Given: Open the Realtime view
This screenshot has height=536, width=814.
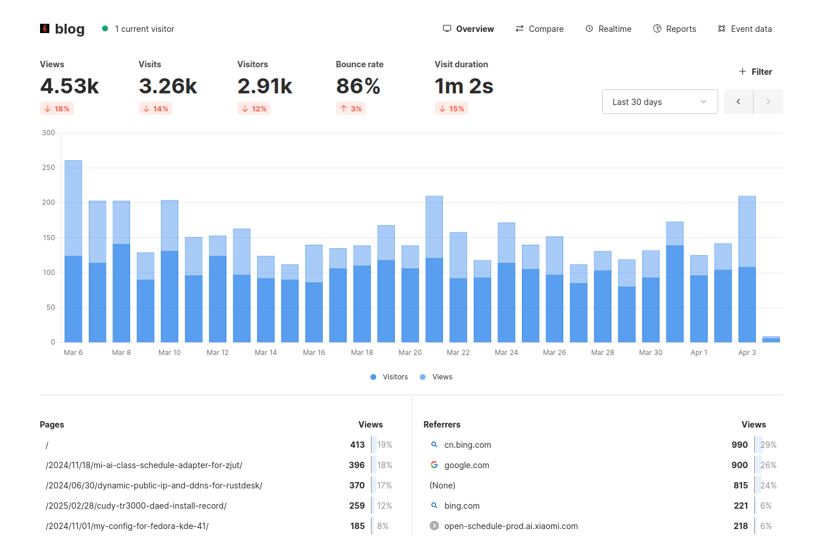Looking at the screenshot, I should (608, 29).
